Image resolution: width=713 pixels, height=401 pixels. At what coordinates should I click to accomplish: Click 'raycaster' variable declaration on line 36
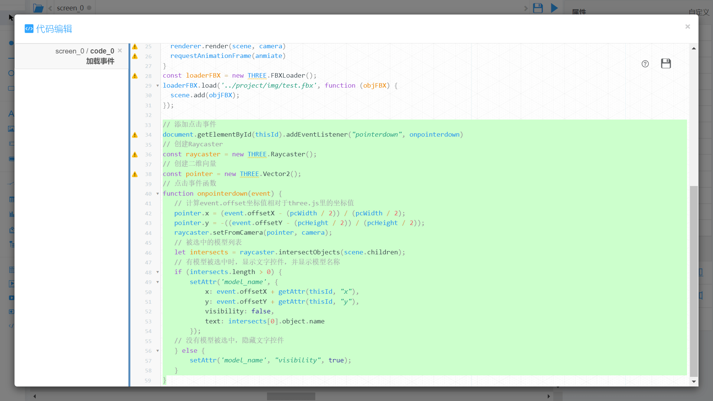(203, 154)
